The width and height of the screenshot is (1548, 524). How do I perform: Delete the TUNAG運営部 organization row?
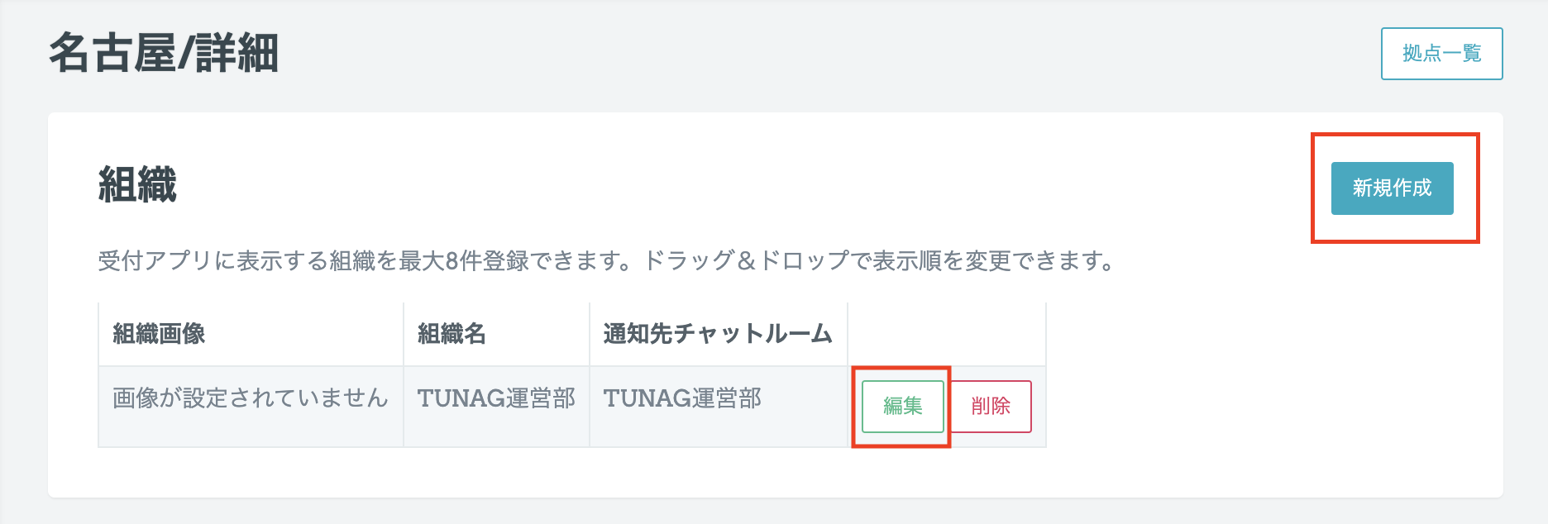point(991,406)
